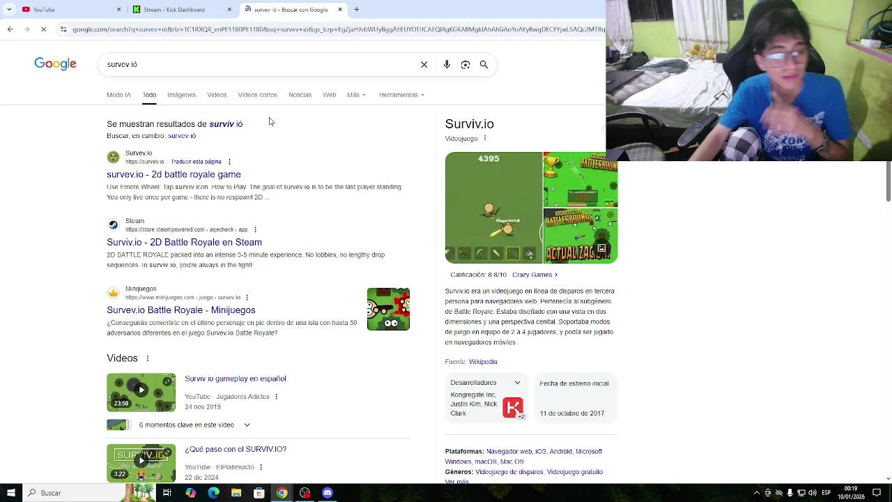Open options for ElPlatimus35 video

261,467
